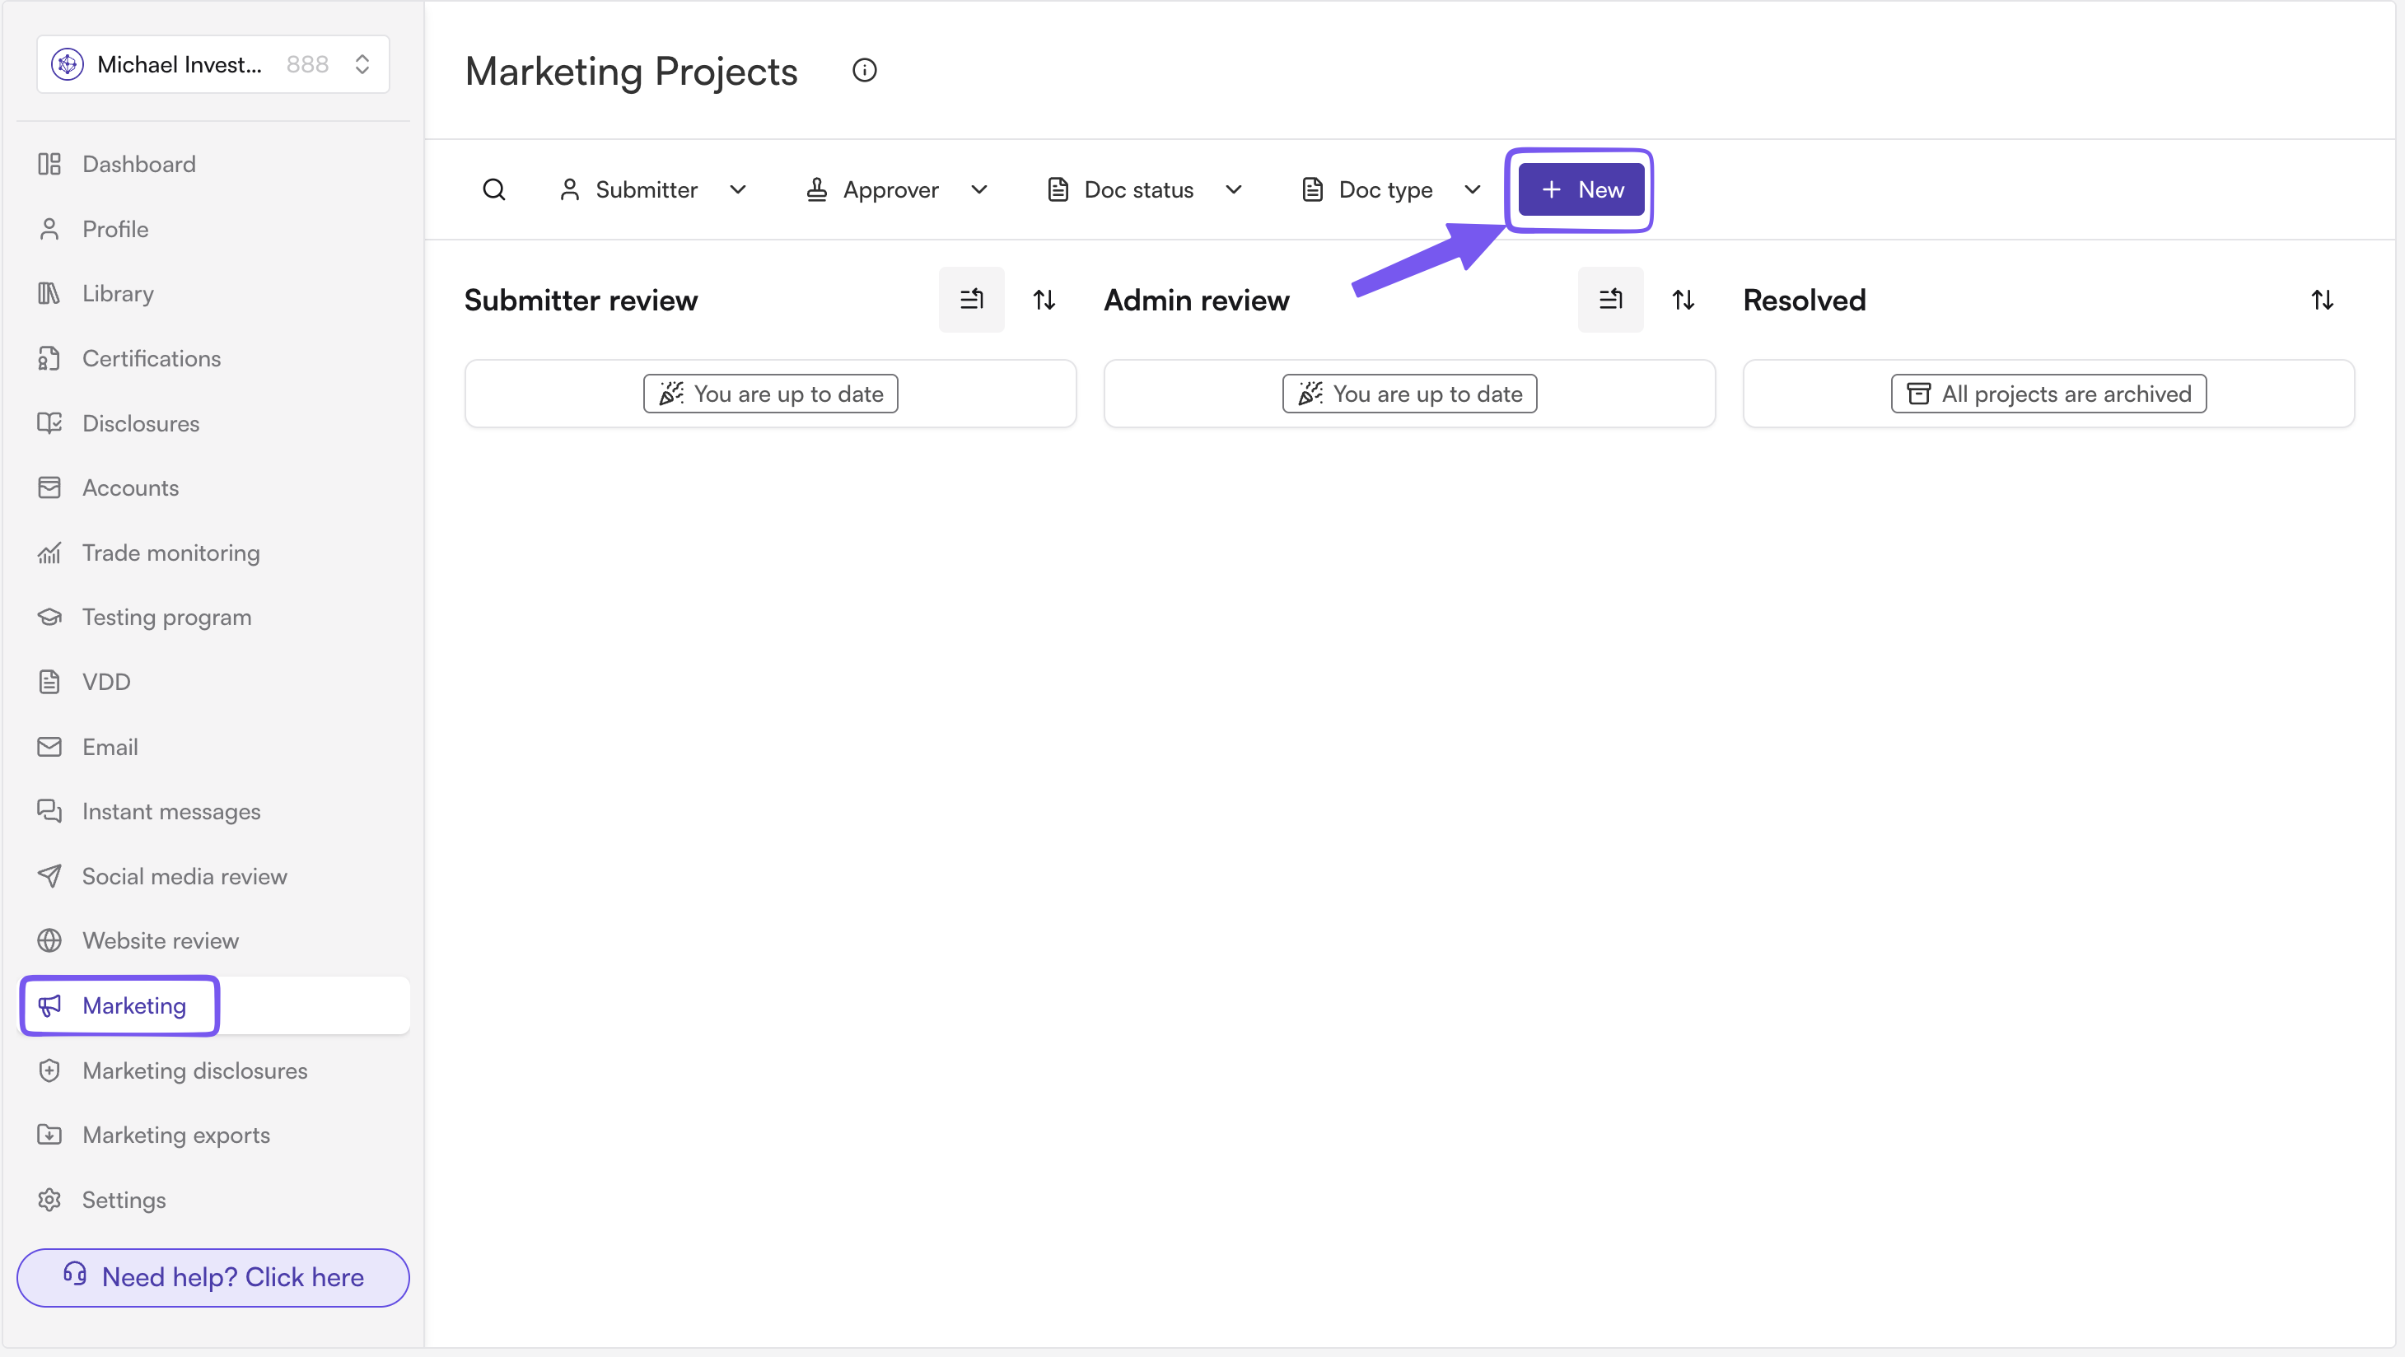
Task: Open the Marketing Projects info icon
Action: click(x=865, y=71)
